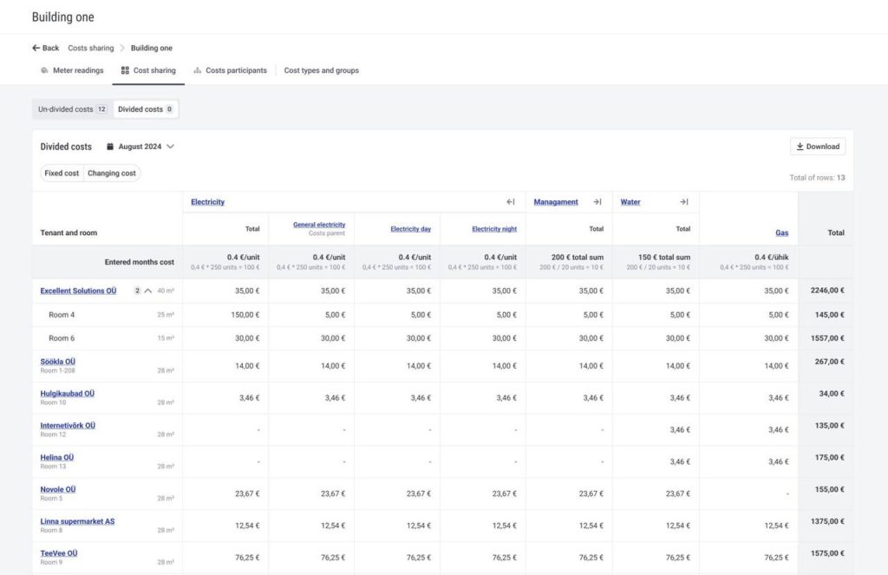Viewport: 888px width, 575px height.
Task: Expand the Managament column group arrow
Action: point(597,202)
